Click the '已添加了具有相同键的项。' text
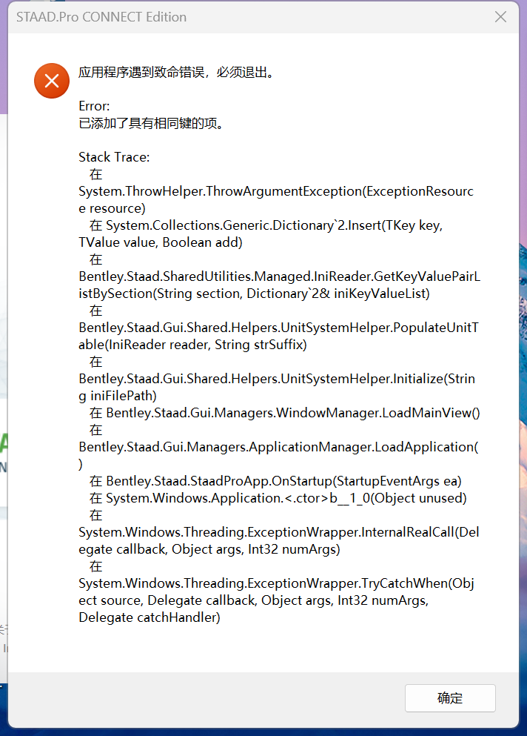The height and width of the screenshot is (736, 527). point(151,123)
